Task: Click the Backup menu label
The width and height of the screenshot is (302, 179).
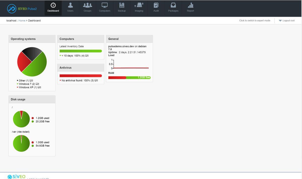Action: pyautogui.click(x=122, y=11)
